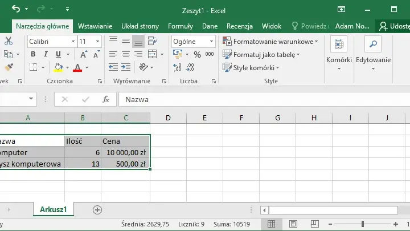Decrease indent in selected cells
Viewport: 410px width, 231px height.
click(113, 67)
